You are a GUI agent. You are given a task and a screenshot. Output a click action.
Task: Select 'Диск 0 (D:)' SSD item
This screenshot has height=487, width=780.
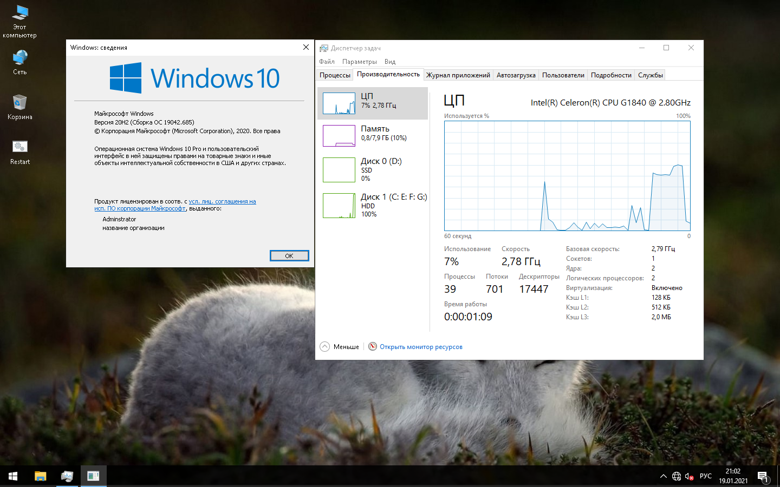point(373,169)
